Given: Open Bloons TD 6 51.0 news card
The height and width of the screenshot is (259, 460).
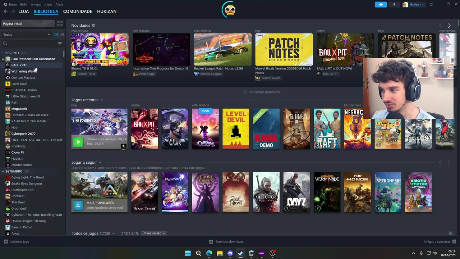Looking at the screenshot, I should [x=100, y=50].
